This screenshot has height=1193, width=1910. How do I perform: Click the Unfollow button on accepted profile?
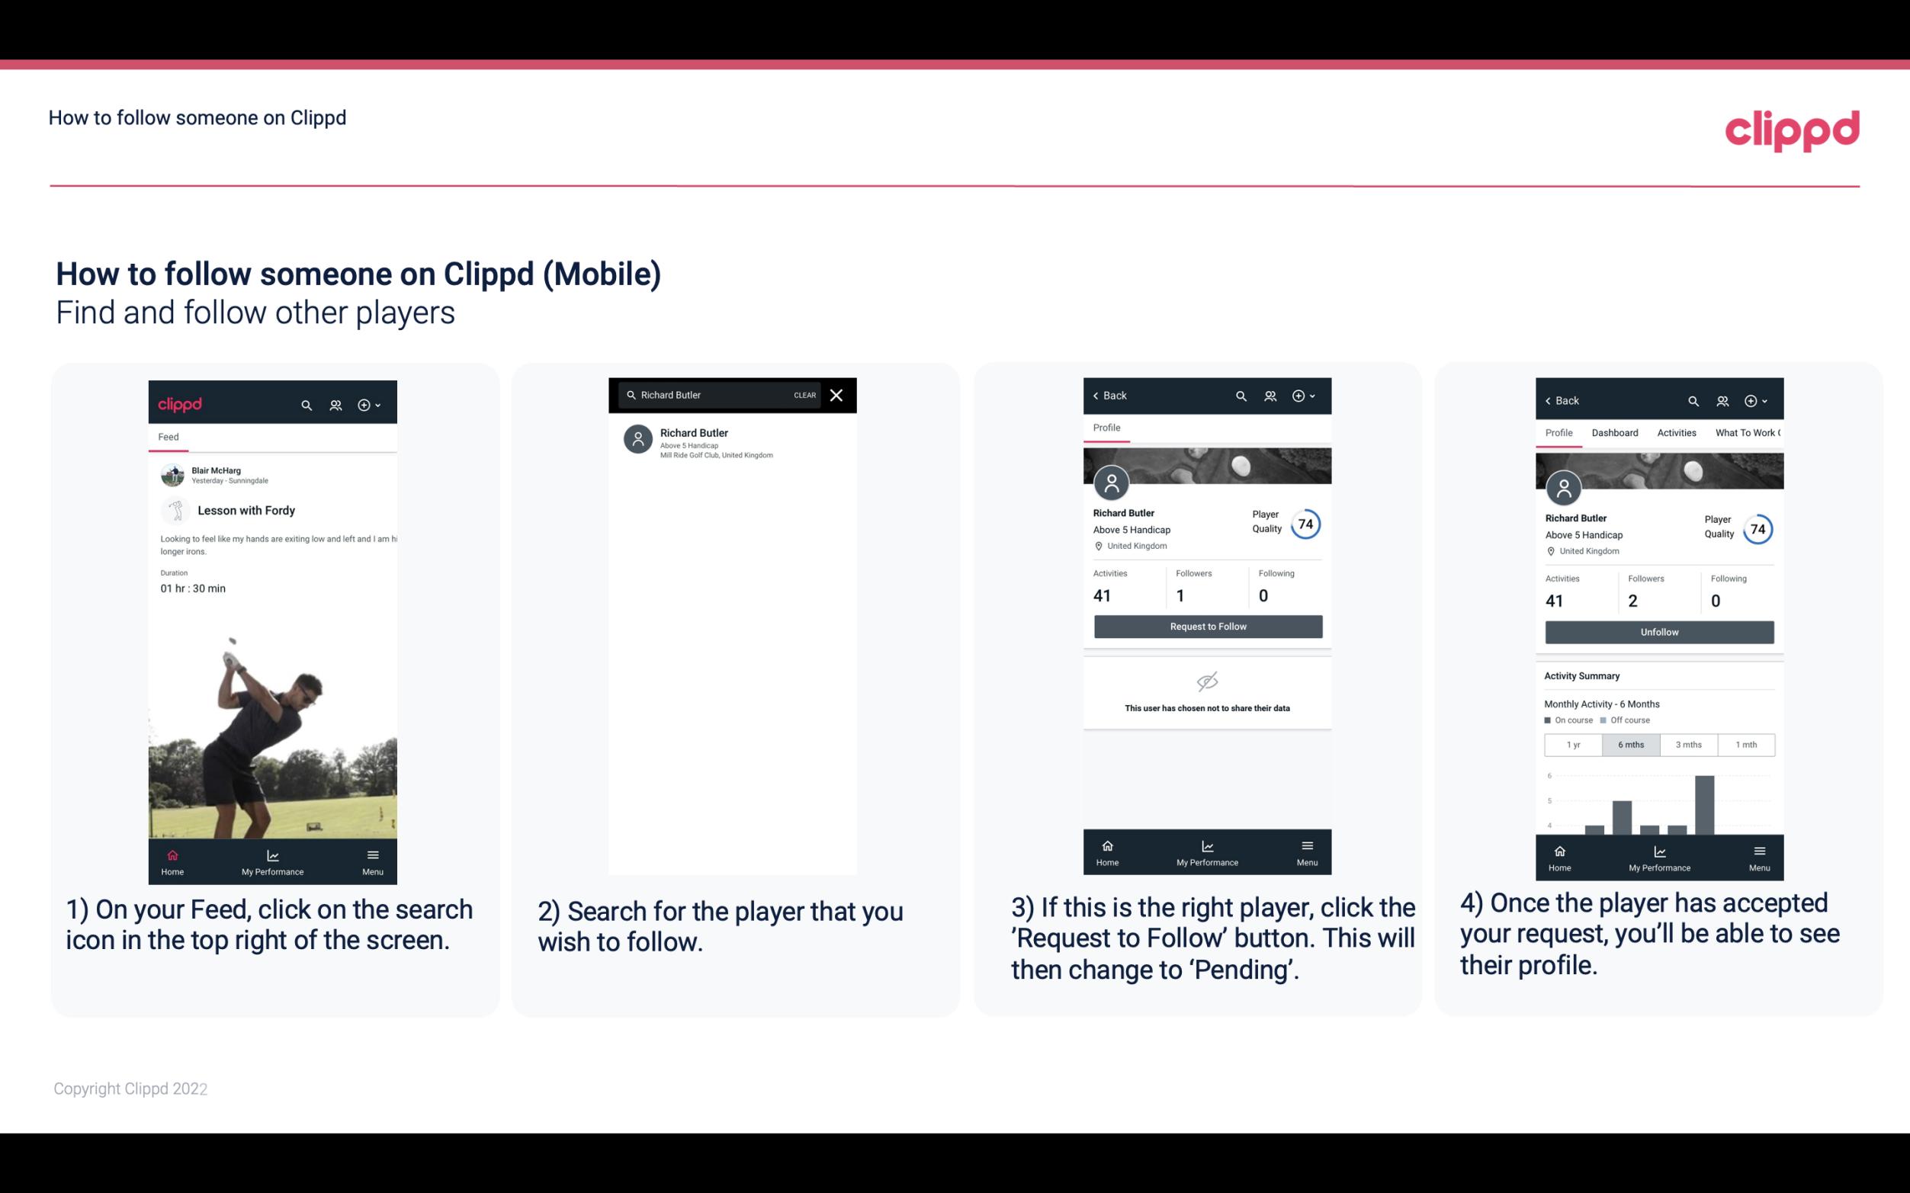[1658, 631]
